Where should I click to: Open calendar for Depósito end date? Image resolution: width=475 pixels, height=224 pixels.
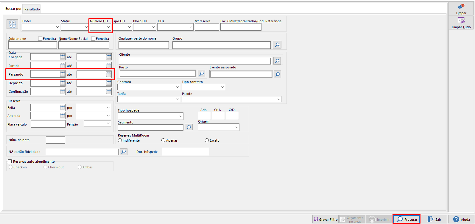109,83
